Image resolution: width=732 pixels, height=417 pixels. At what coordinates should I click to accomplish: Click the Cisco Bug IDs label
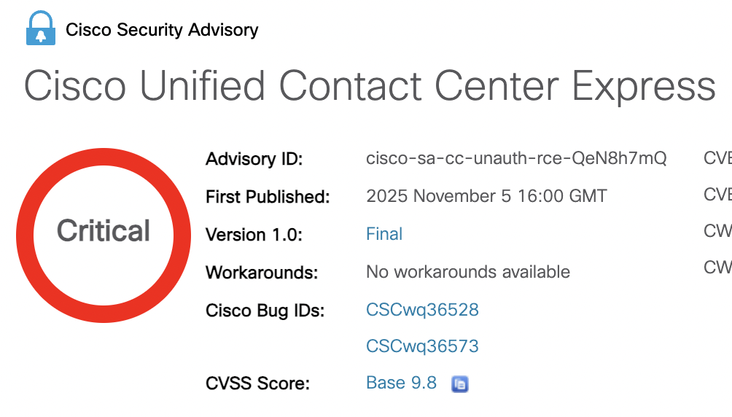coord(265,311)
